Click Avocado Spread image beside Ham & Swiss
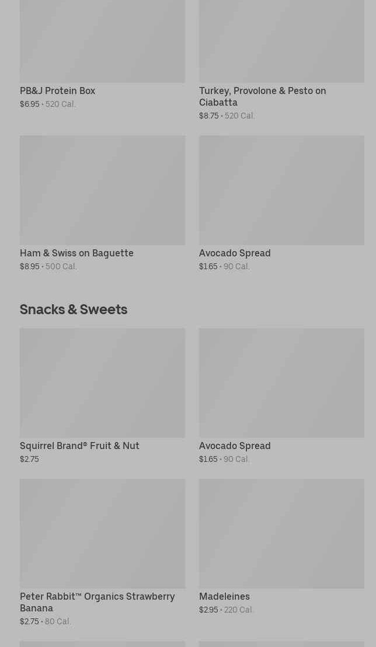The width and height of the screenshot is (376, 647). (281, 190)
